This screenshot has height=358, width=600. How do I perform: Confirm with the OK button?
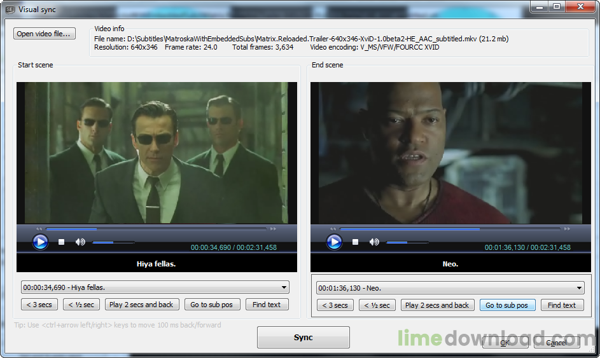(x=505, y=343)
